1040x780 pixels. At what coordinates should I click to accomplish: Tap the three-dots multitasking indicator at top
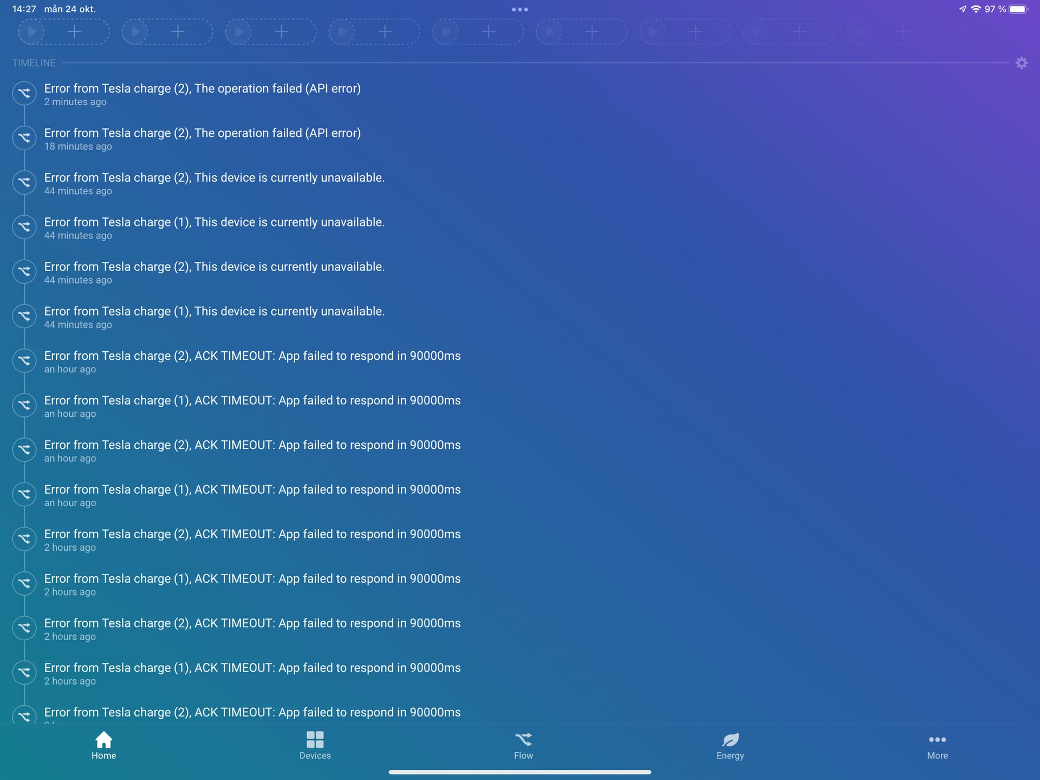pyautogui.click(x=519, y=9)
